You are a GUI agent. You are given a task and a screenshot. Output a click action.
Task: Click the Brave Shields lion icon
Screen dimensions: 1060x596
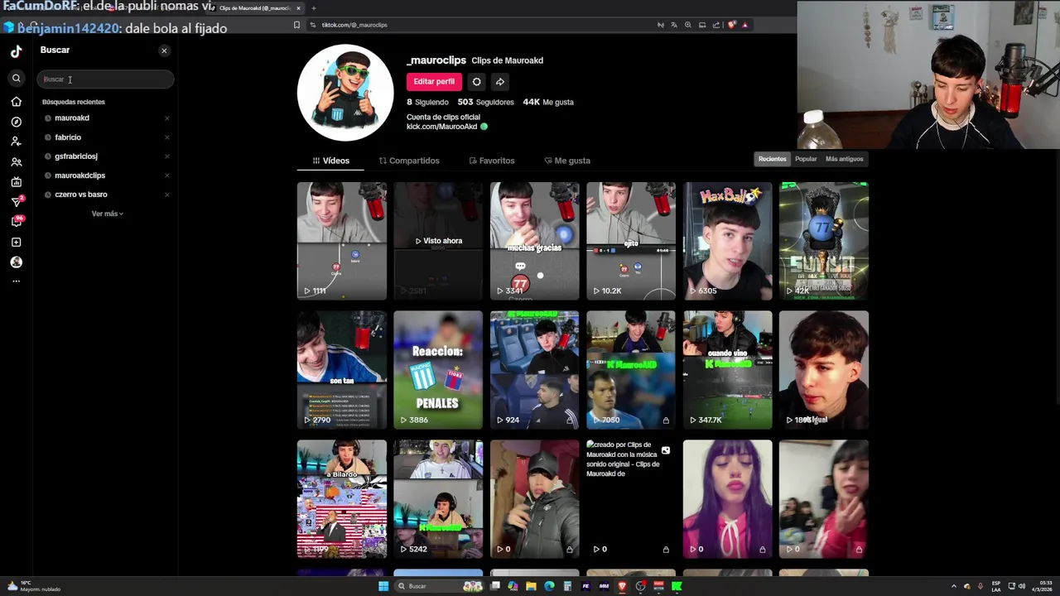coord(731,25)
